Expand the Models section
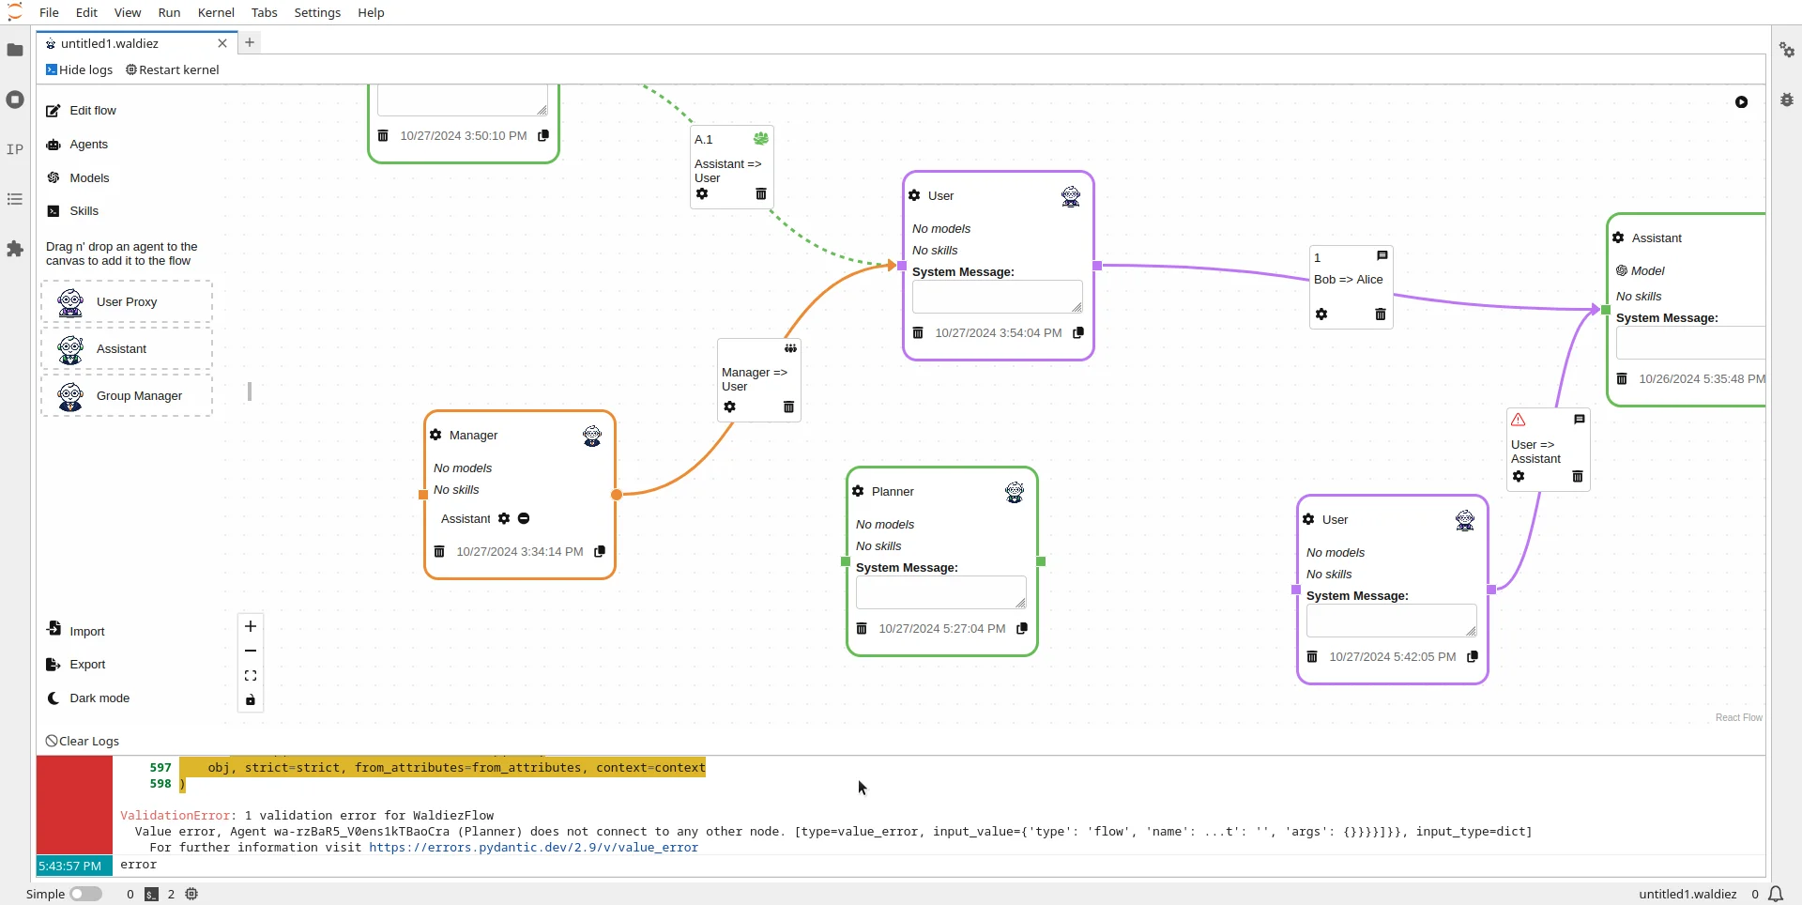Screen dimensions: 1802x905 tap(88, 178)
